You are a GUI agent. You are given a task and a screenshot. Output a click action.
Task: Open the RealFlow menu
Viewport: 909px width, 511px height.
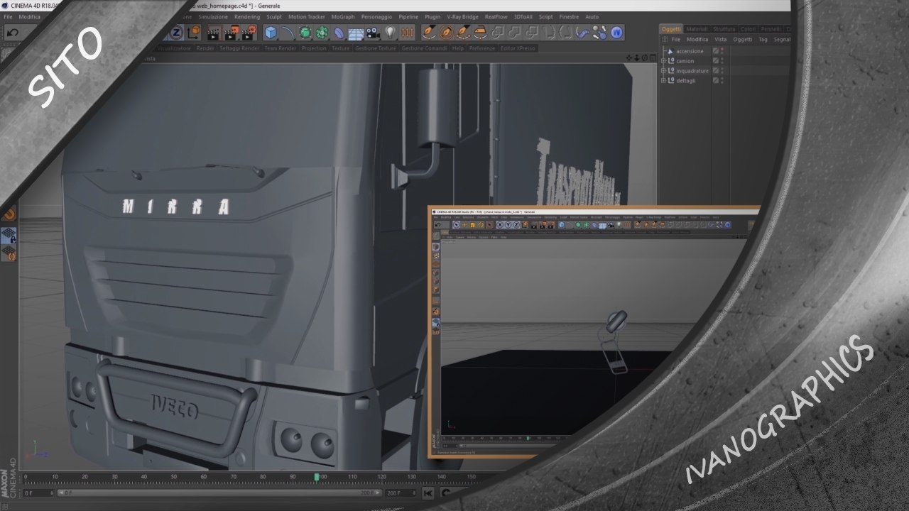coord(496,16)
